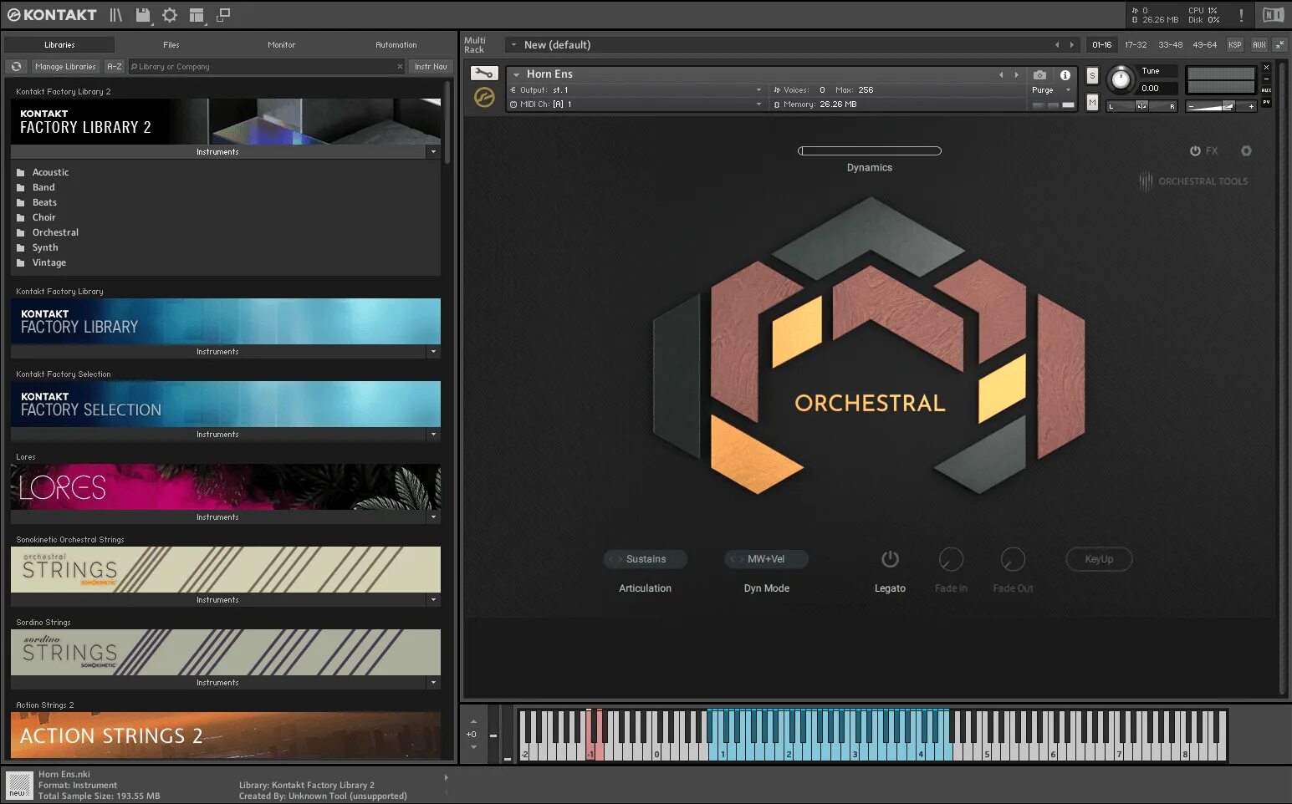Show rack page 33-48
The width and height of the screenshot is (1292, 804).
point(1171,45)
